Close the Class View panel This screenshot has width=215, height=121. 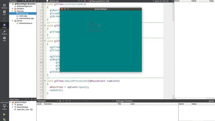(35, 99)
